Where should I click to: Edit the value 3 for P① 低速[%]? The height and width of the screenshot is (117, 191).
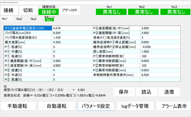[72, 47]
